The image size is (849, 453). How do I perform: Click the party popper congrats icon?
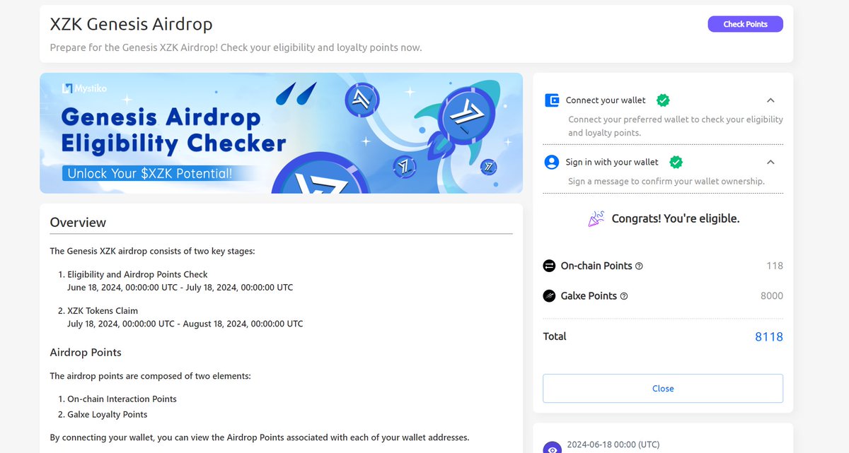pos(596,218)
